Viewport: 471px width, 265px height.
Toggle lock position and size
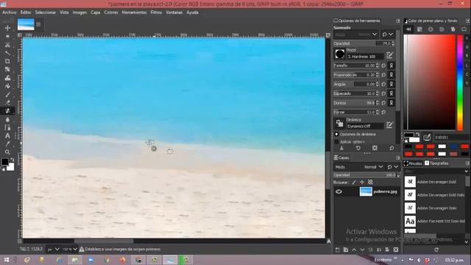[362, 182]
